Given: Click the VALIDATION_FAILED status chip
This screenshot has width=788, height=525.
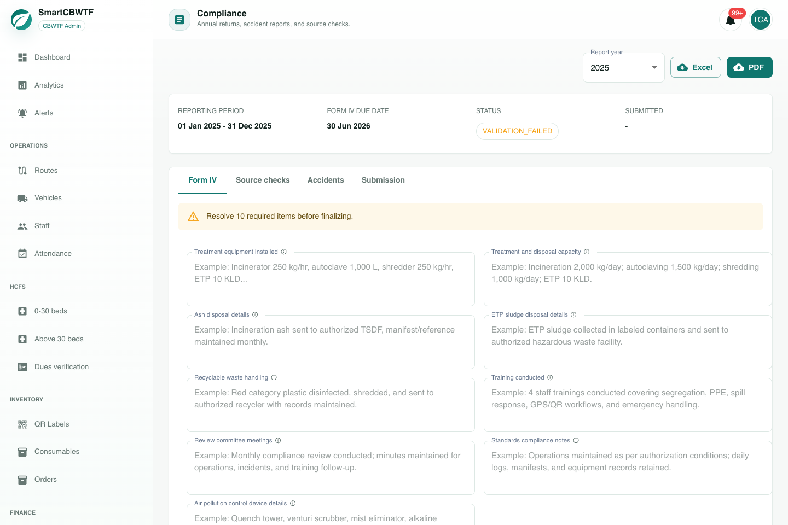Looking at the screenshot, I should [517, 131].
